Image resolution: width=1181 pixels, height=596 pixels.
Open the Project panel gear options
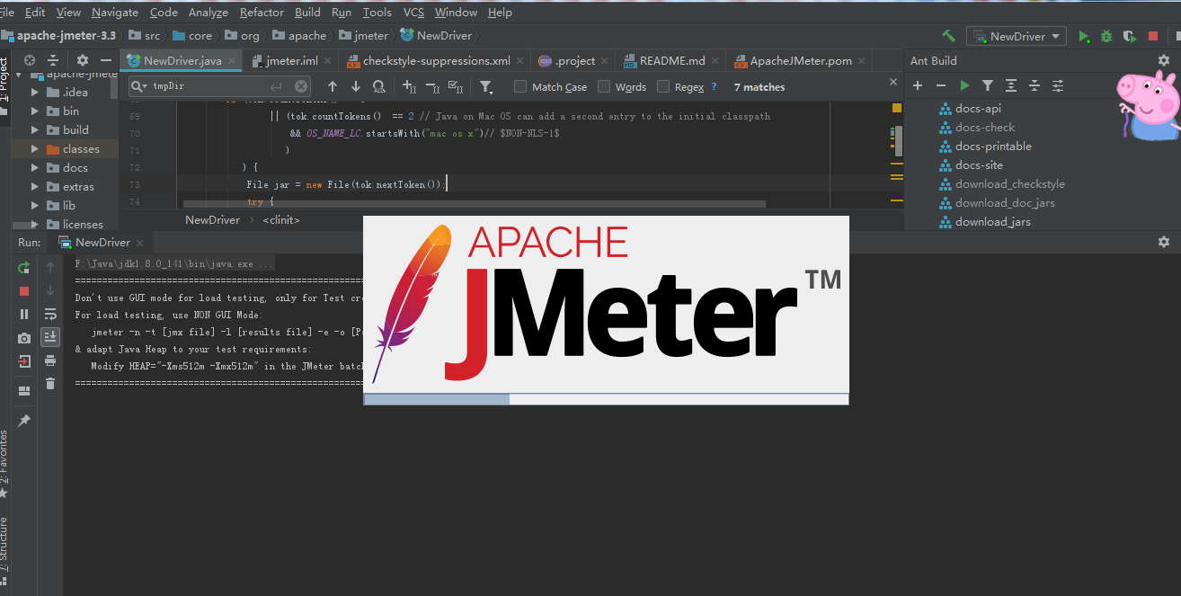[x=83, y=60]
